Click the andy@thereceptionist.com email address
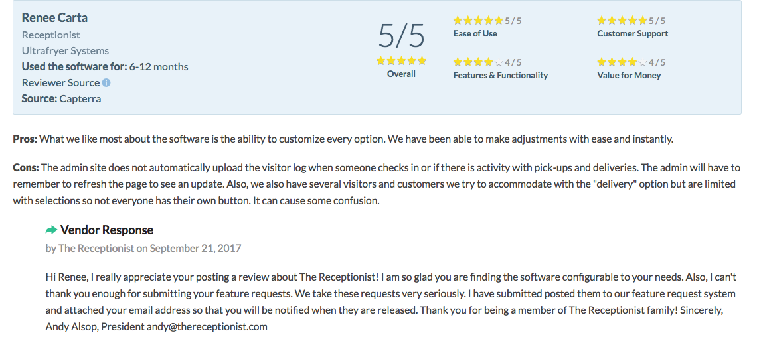This screenshot has width=757, height=345. pyautogui.click(x=207, y=326)
